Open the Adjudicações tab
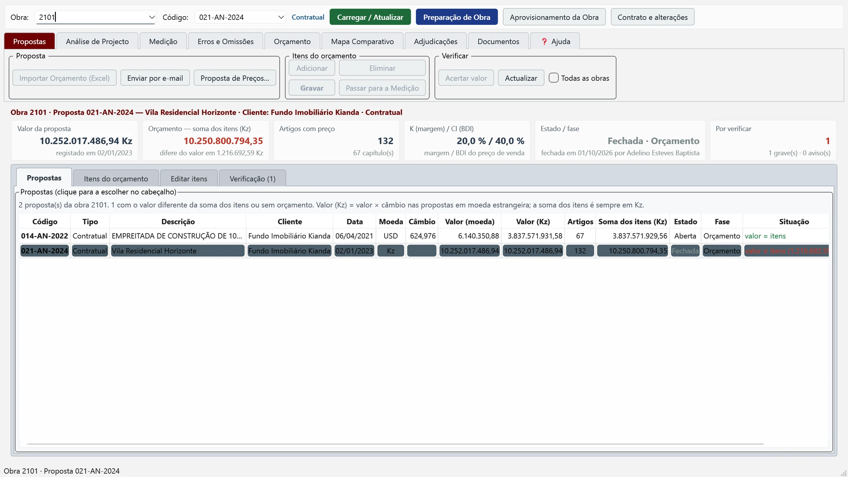This screenshot has height=477, width=848. coord(436,41)
